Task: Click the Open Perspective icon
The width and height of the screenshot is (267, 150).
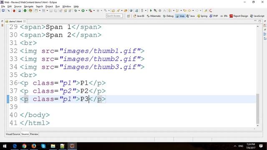Action: pyautogui.click(x=128, y=16)
